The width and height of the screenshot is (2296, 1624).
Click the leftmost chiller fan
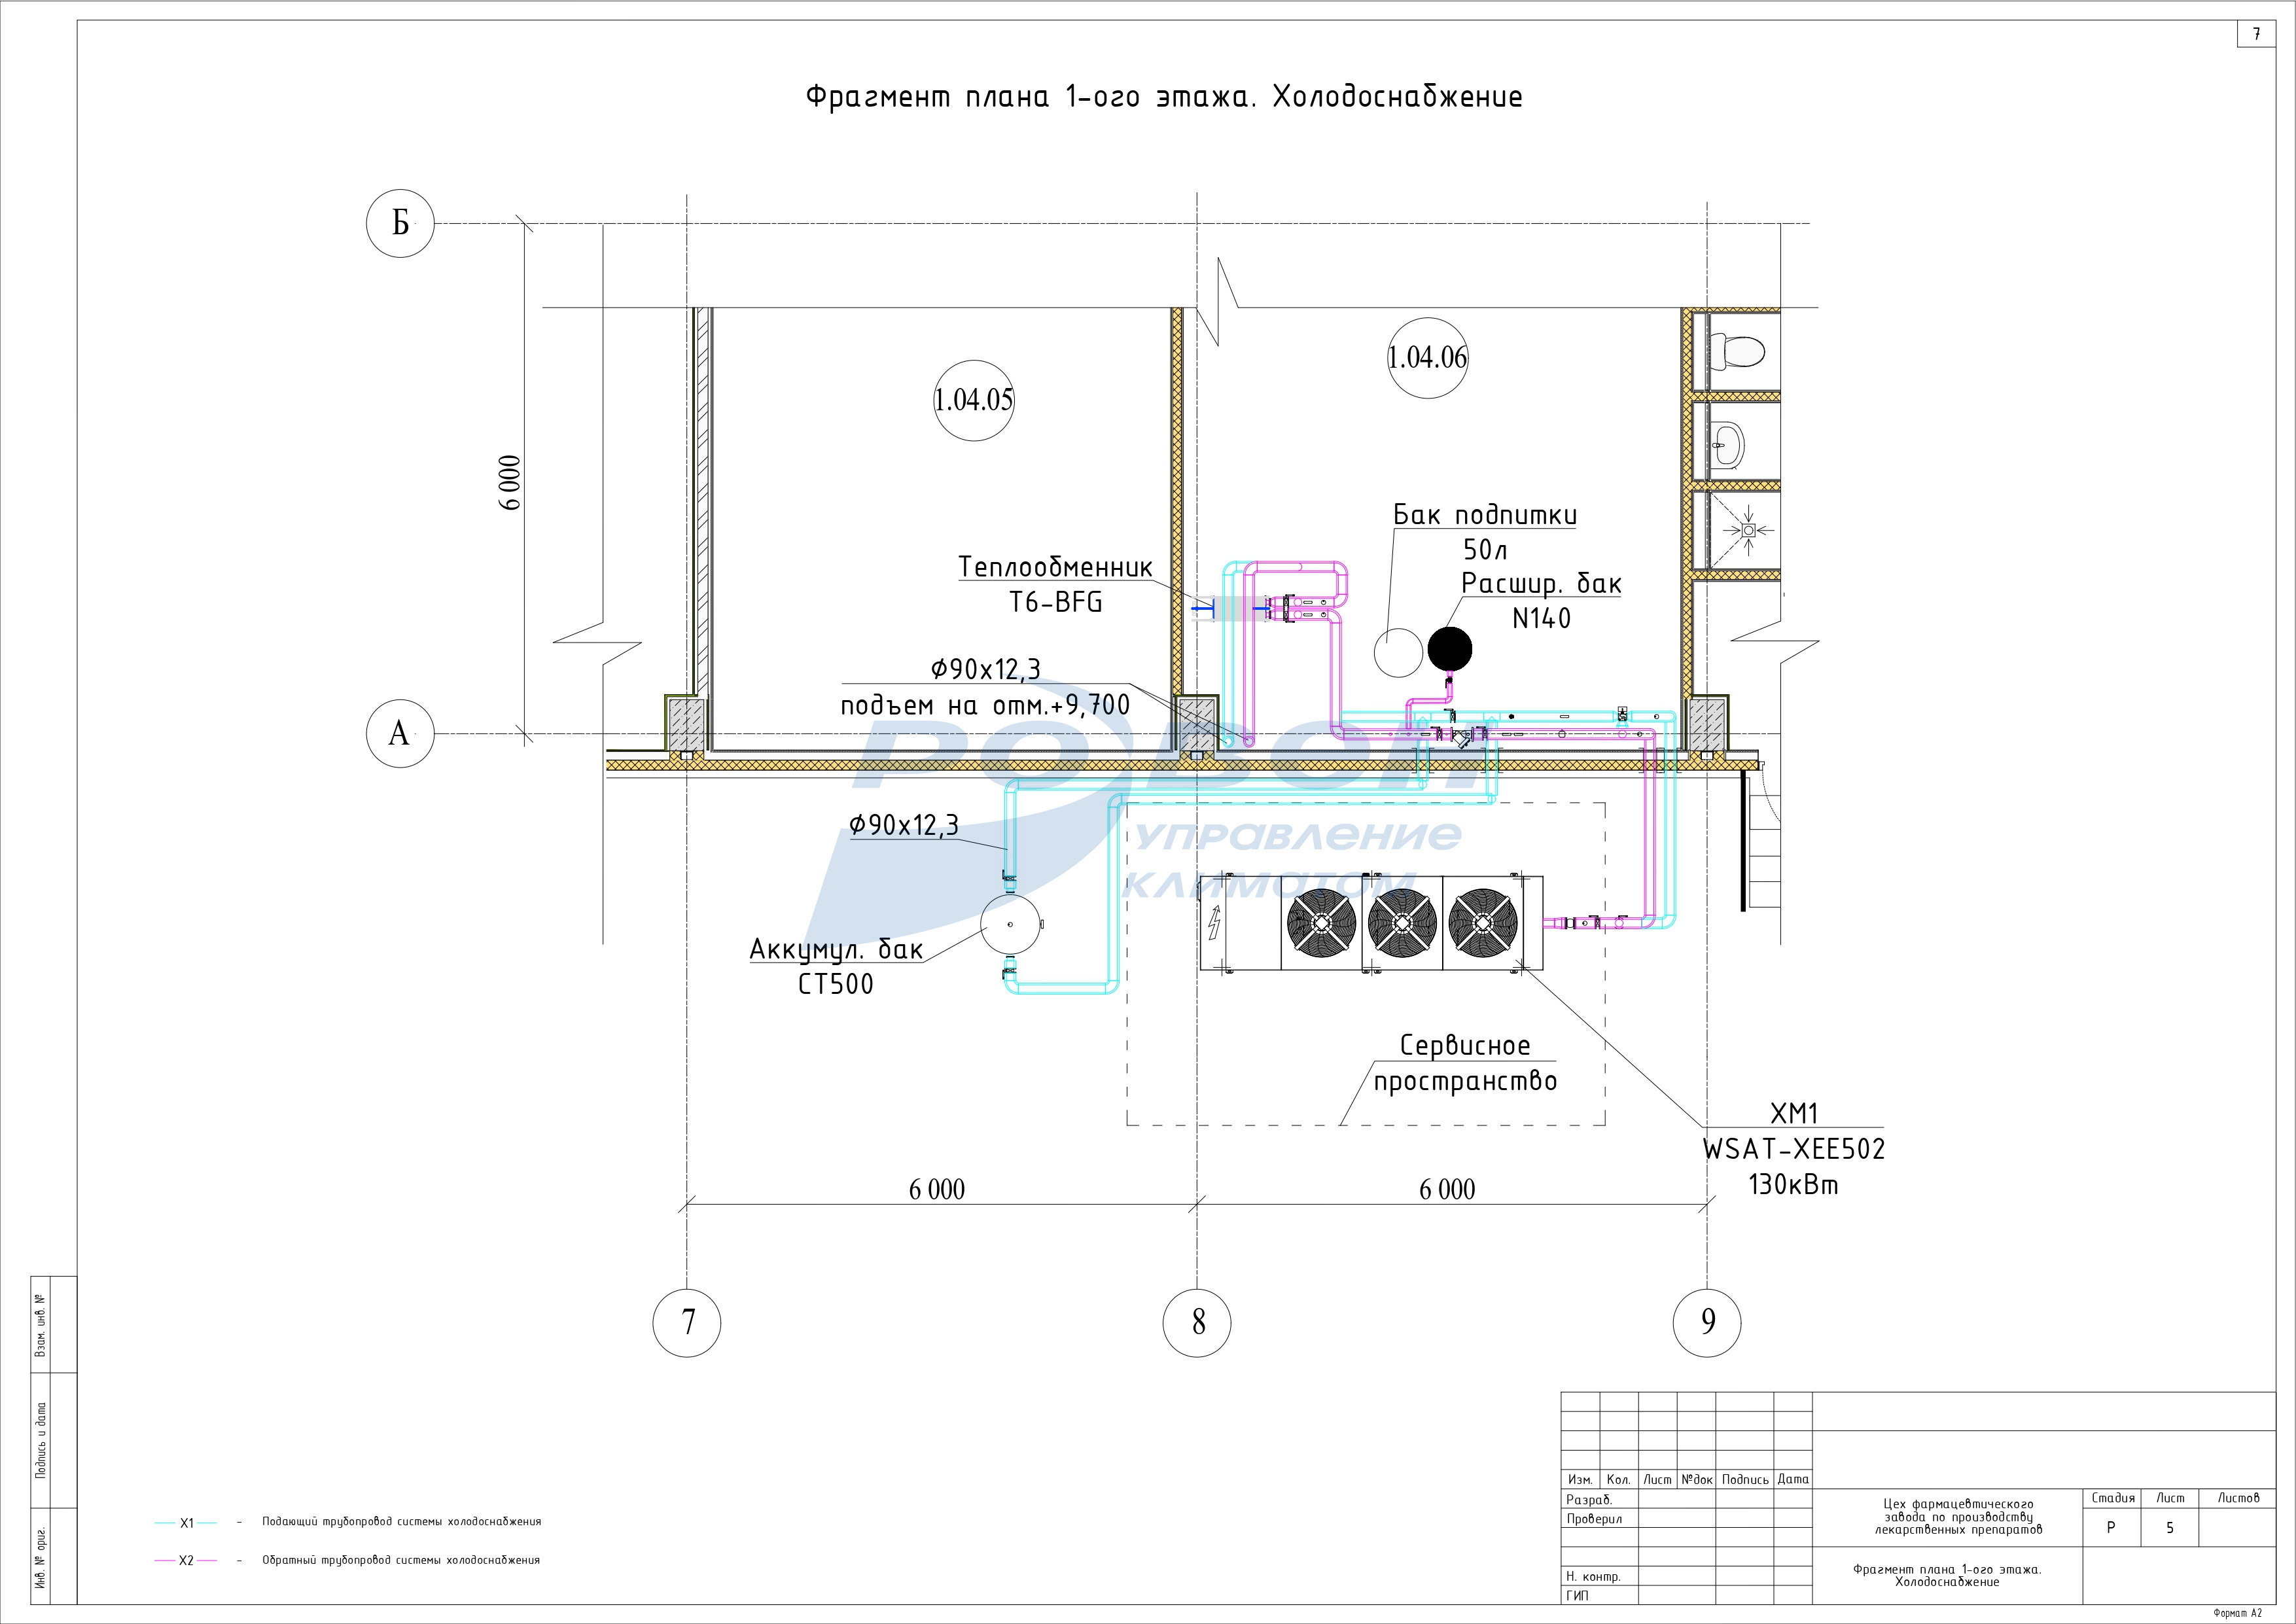click(1321, 923)
